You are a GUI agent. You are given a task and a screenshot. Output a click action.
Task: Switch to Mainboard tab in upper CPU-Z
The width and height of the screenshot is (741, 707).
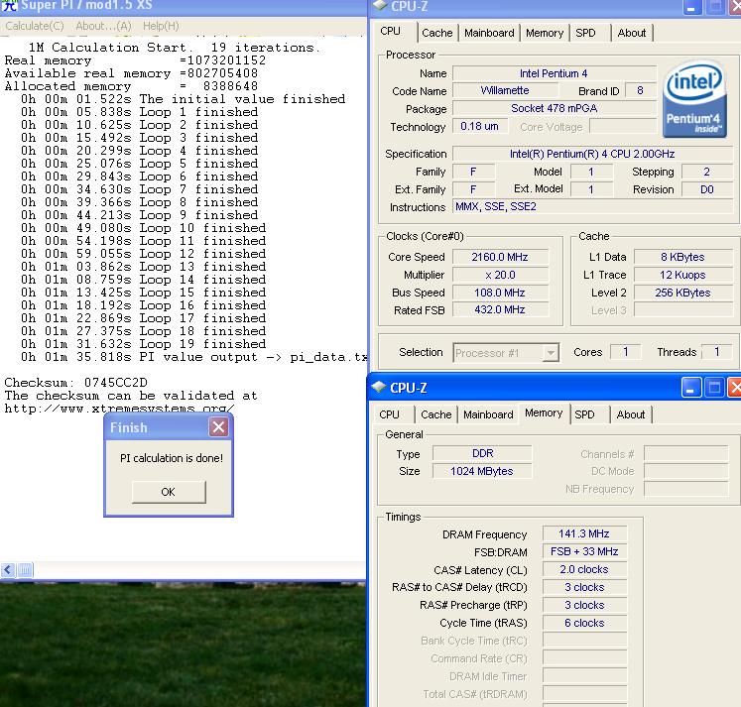(x=489, y=33)
